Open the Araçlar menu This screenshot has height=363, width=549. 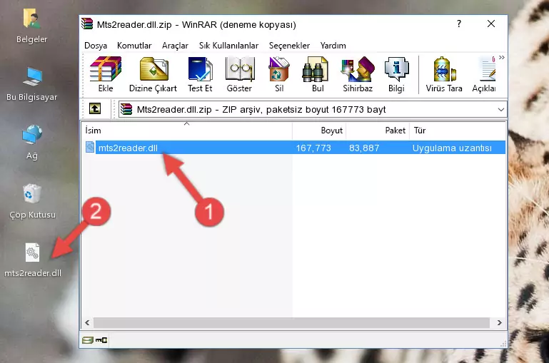coord(175,46)
